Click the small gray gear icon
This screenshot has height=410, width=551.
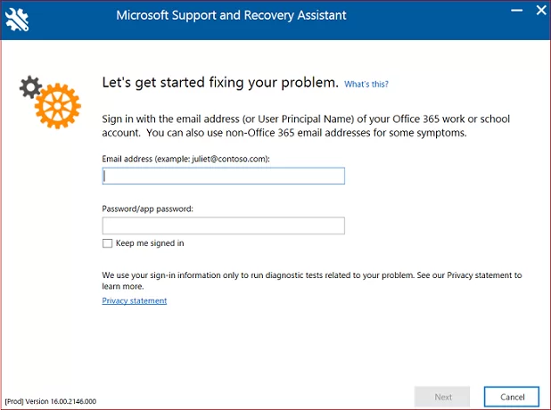coord(31,87)
